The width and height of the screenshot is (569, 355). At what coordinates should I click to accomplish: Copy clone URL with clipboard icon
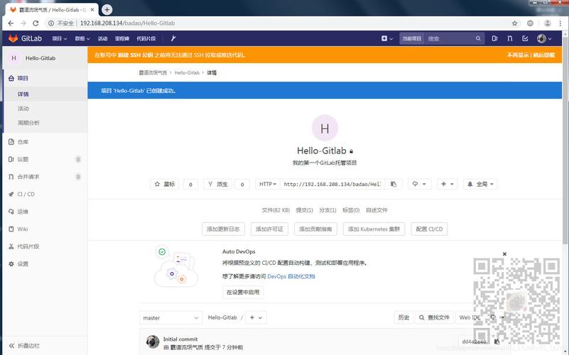coord(394,184)
